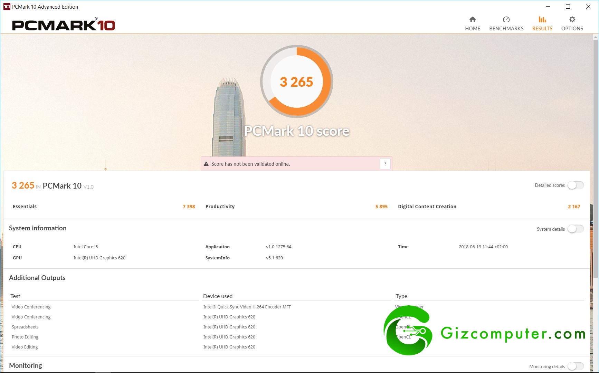Screen dimensions: 599x373
Task: Click the Digital Content Creation label
Action: click(427, 207)
